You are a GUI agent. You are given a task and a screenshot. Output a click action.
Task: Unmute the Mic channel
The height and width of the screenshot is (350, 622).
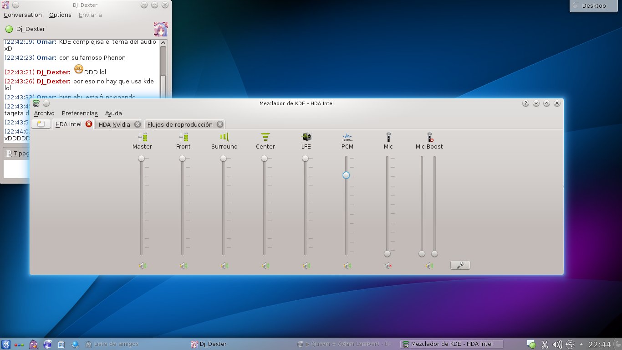[388, 266]
